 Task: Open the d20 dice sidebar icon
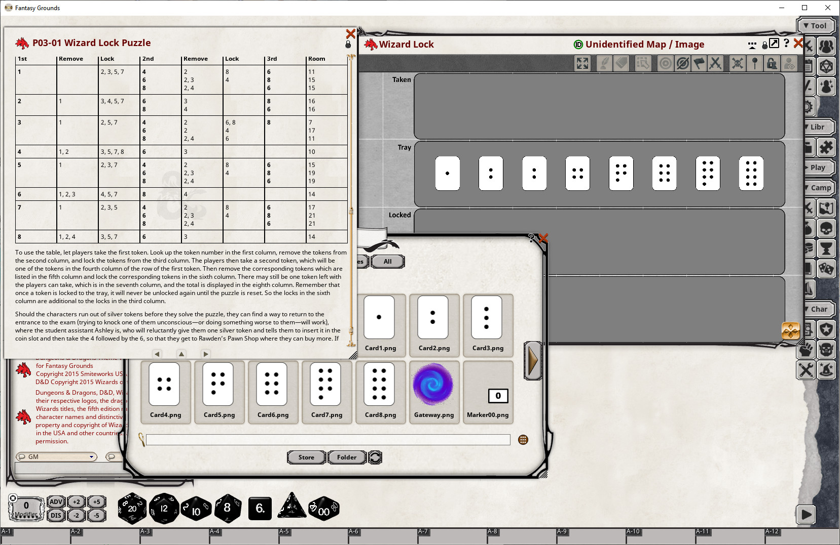(x=826, y=66)
